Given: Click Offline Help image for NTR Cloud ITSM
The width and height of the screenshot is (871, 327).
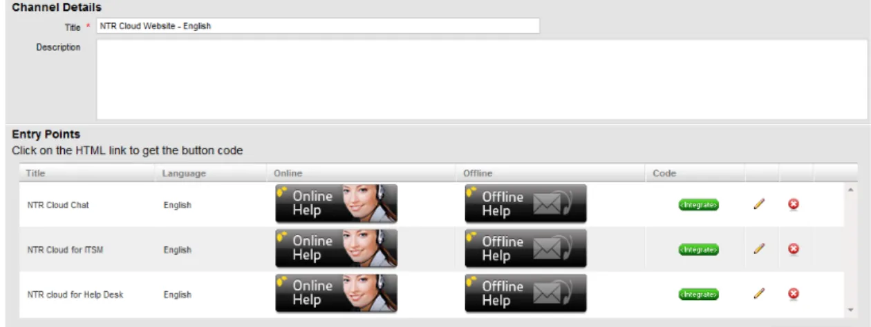Looking at the screenshot, I should click(525, 248).
